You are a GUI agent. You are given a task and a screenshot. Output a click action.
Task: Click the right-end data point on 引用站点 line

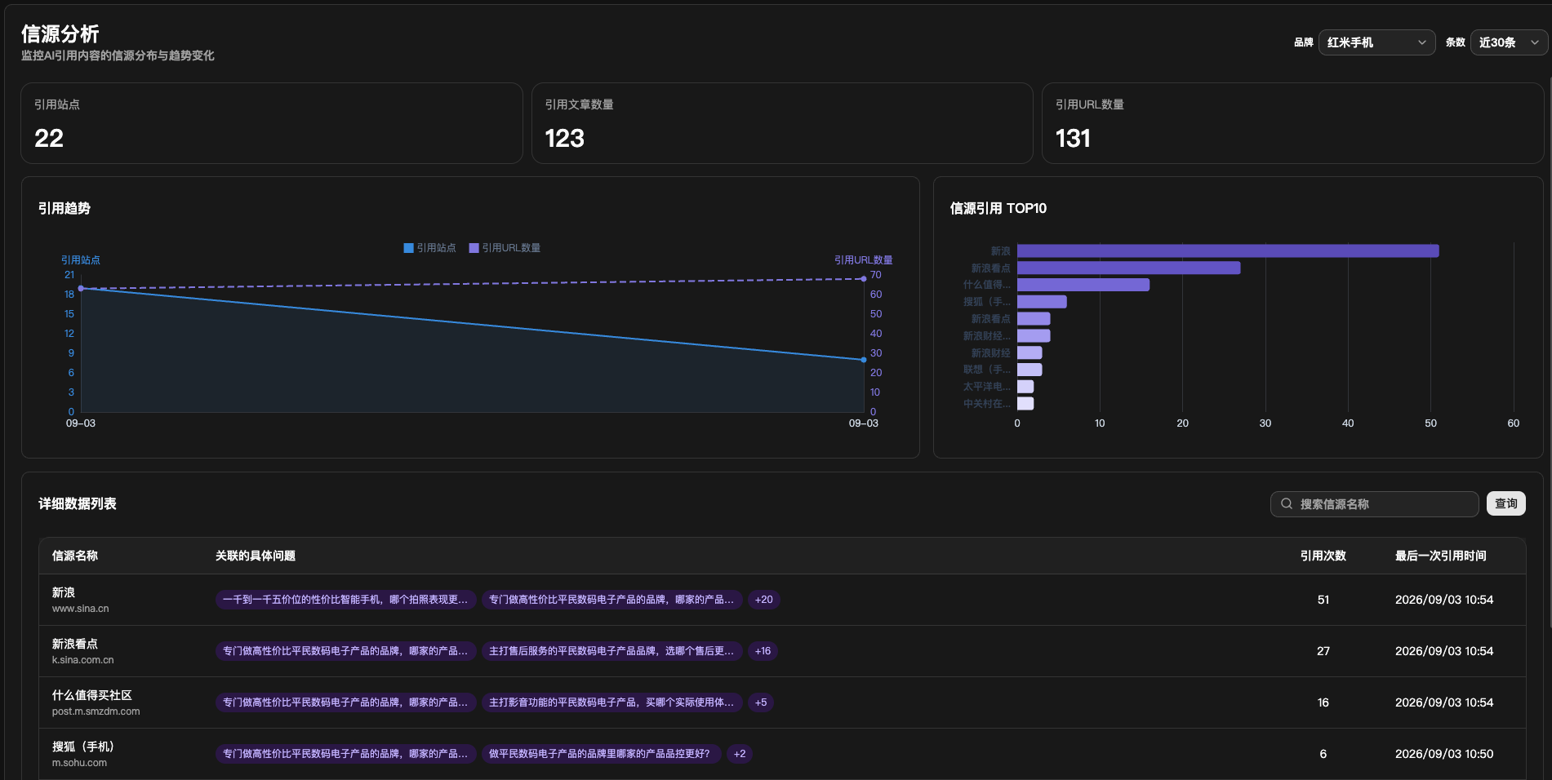864,360
